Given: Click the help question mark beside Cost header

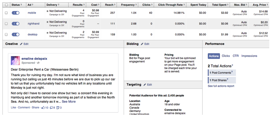Looking at the screenshot, I should 99,5.
